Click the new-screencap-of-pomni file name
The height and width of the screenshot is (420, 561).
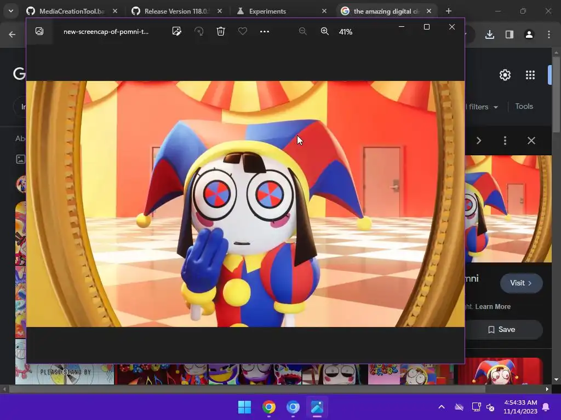106,32
